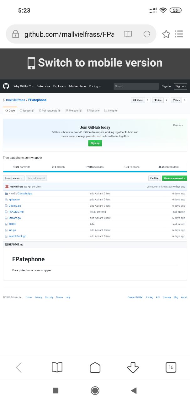Open .gitignore file
Image resolution: width=190 pixels, height=402 pixels.
coord(14,199)
